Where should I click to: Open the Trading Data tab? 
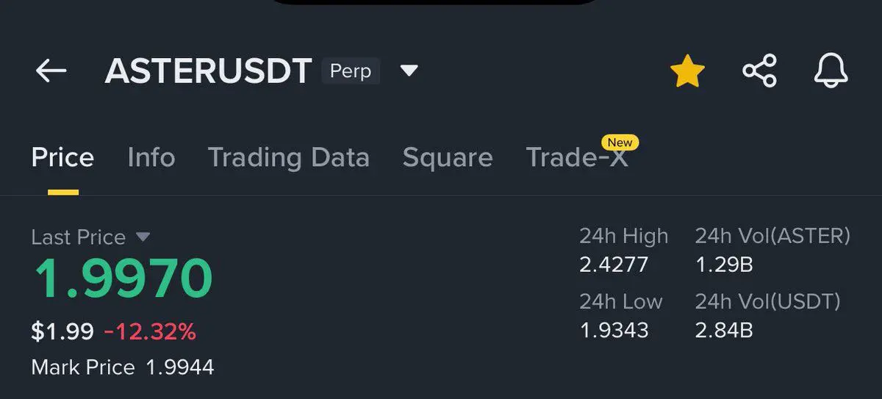pos(289,157)
